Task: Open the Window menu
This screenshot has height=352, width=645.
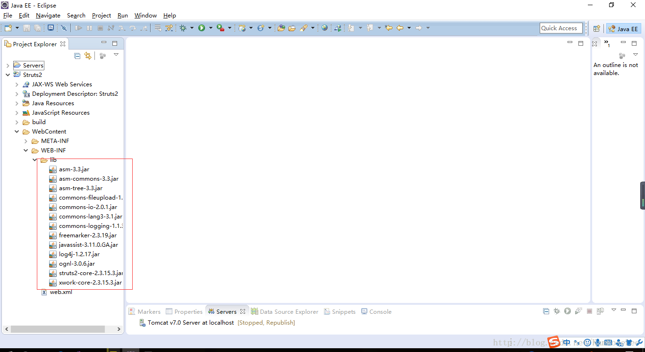Action: point(145,16)
